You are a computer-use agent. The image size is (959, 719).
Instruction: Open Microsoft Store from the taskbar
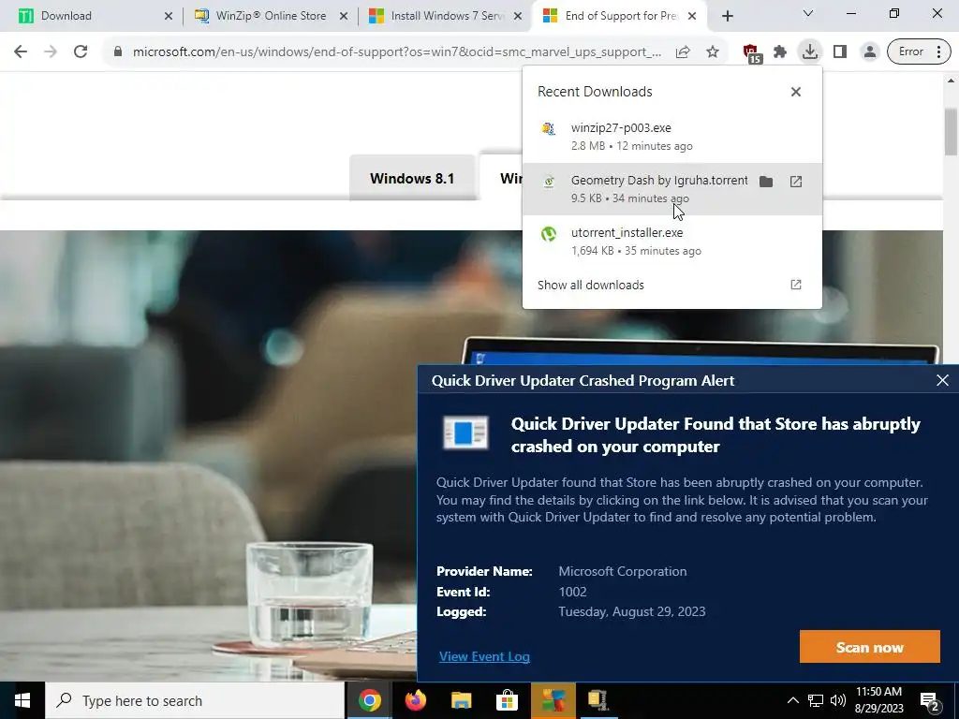coord(507,700)
